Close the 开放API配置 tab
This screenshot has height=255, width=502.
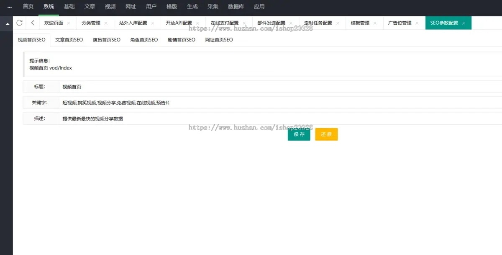pos(197,23)
